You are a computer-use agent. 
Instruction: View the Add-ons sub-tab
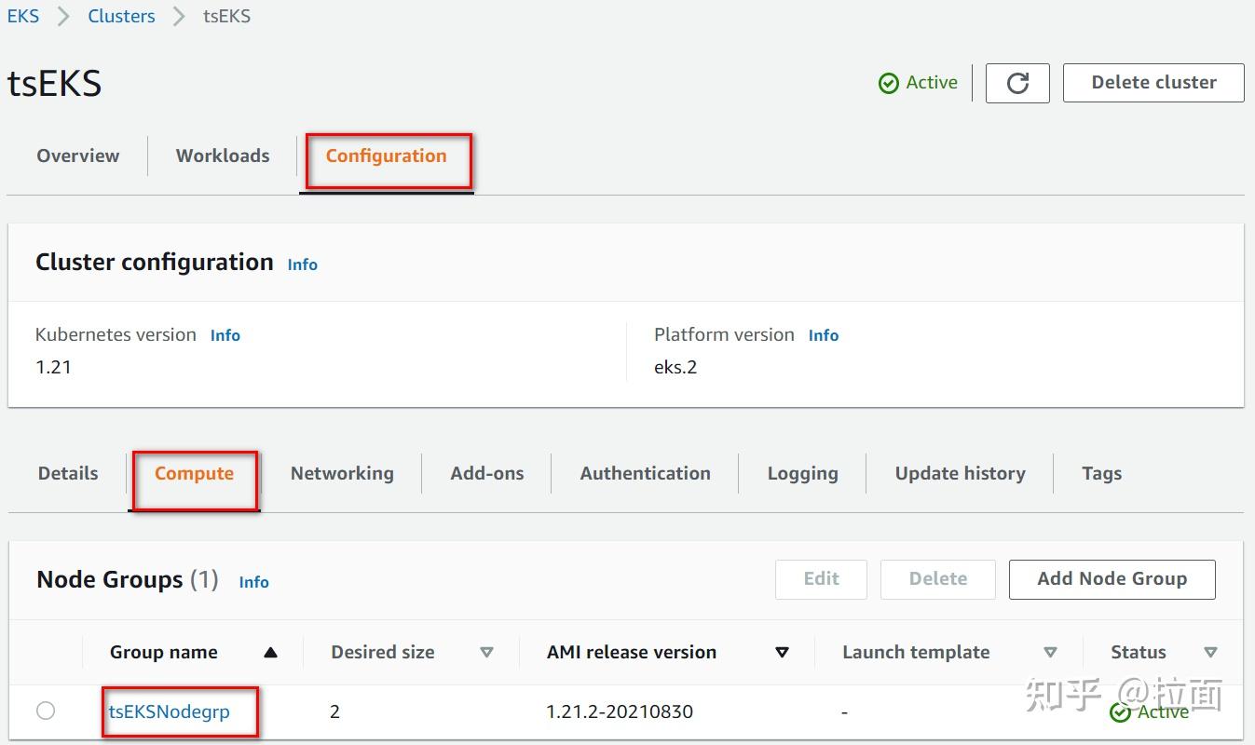[x=487, y=474]
